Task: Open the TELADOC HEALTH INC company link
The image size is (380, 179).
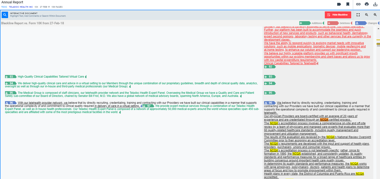Action: [x=21, y=7]
